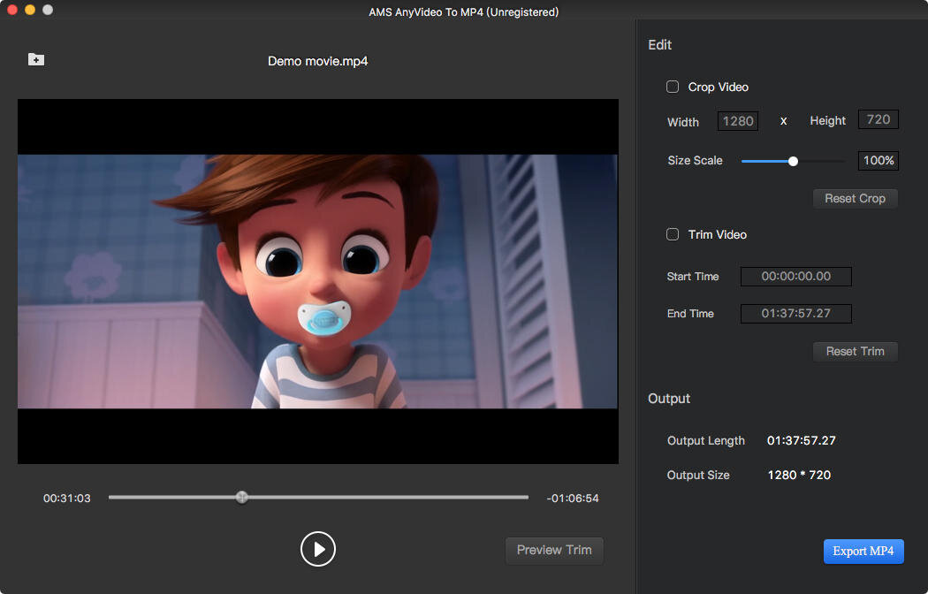Click the Output Length value 01:37:57.27

802,440
